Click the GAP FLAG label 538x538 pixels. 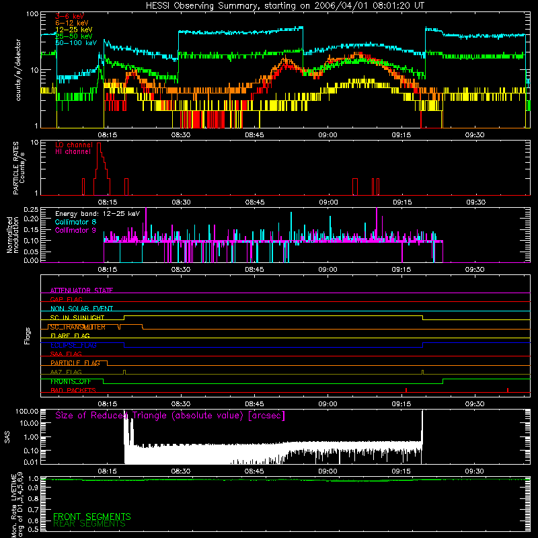[66, 299]
